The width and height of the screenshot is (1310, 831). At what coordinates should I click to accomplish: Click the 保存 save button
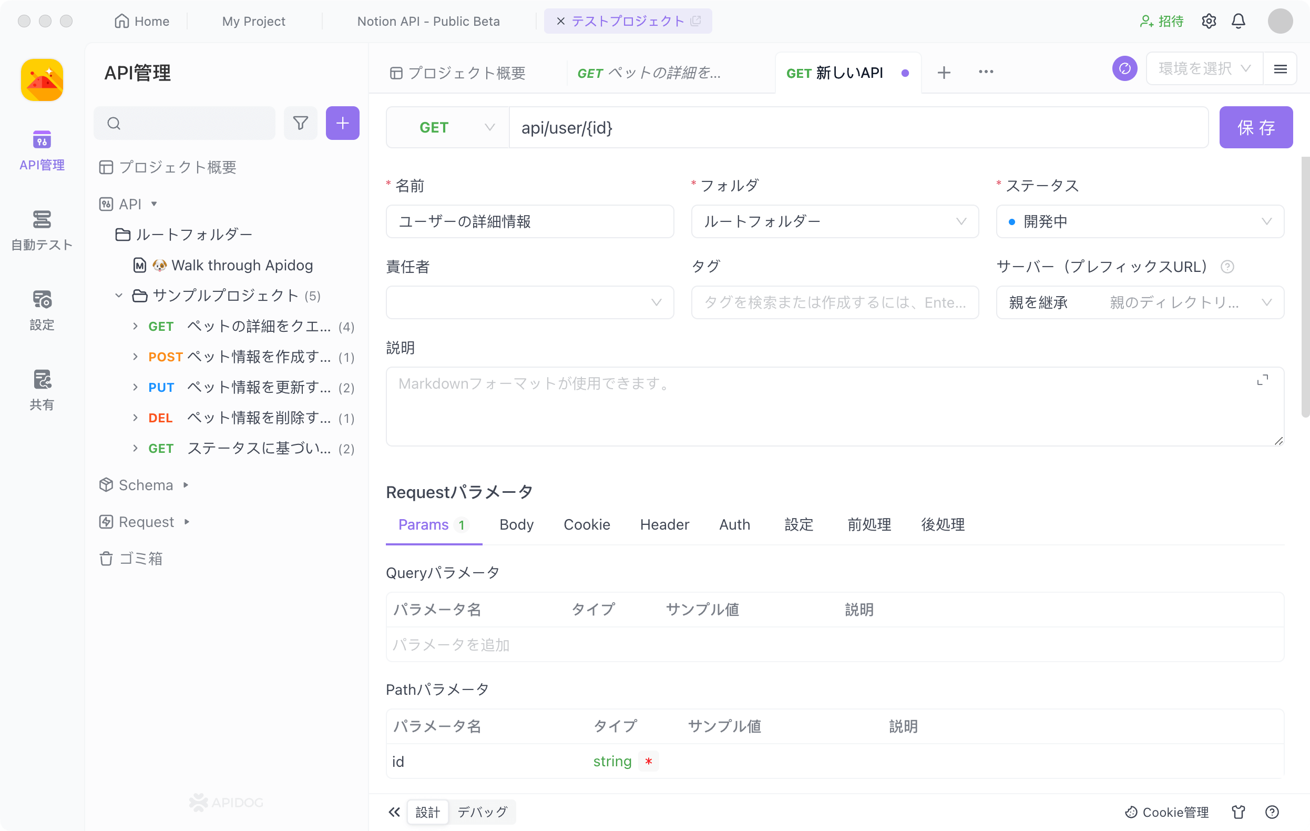(x=1256, y=127)
